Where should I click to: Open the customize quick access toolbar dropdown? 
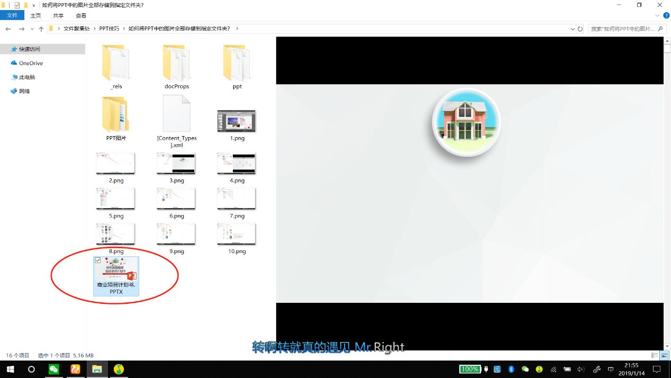(33, 5)
